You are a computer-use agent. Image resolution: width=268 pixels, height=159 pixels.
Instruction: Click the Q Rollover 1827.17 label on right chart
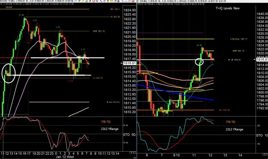coord(238,39)
